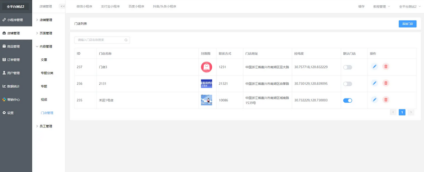The height and width of the screenshot is (172, 424).
Task: Switch to 支付宝小程序 tab
Action: tap(110, 7)
